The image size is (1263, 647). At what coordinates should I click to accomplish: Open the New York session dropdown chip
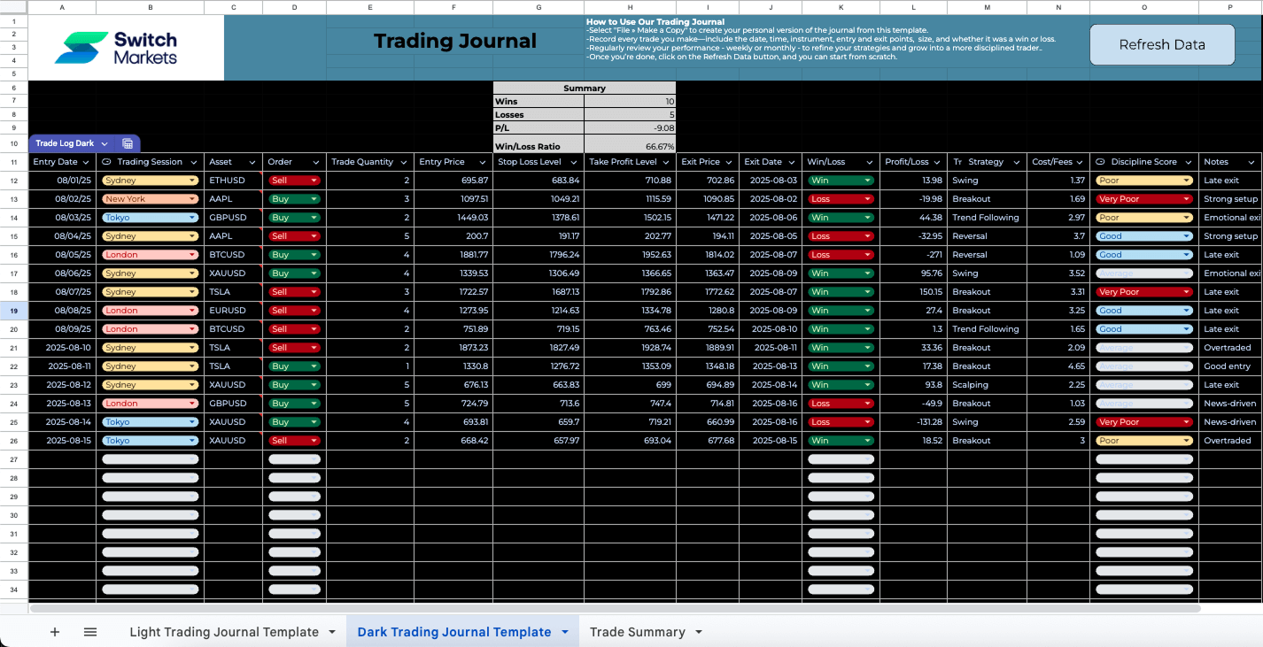tap(150, 199)
